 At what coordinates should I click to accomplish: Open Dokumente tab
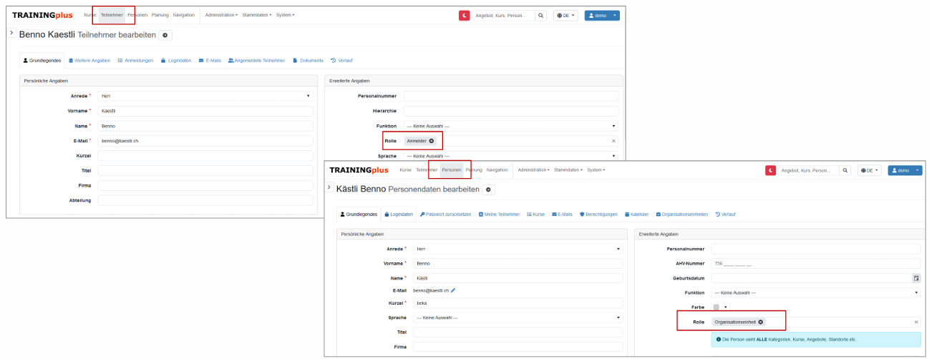point(308,60)
